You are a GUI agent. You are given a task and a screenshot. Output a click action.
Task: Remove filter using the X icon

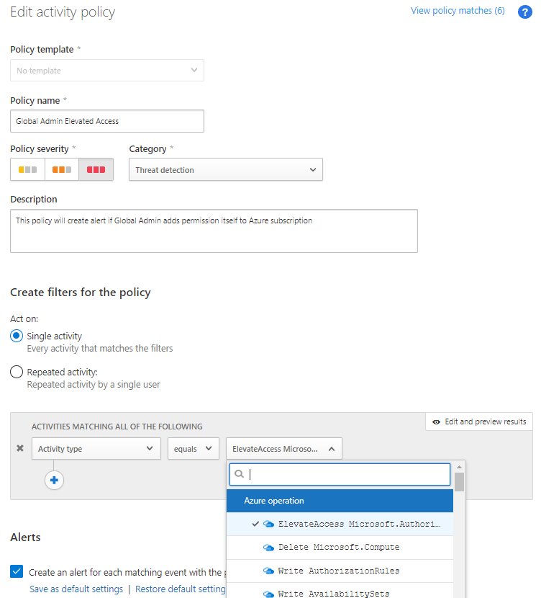[20, 448]
